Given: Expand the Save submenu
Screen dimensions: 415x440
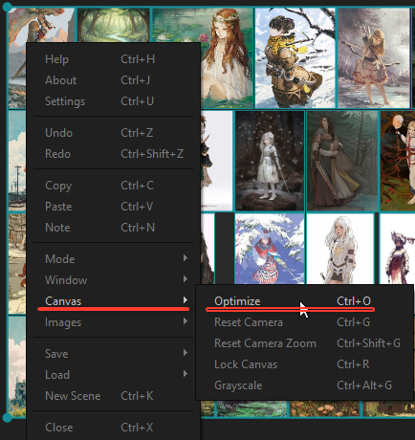Looking at the screenshot, I should pyautogui.click(x=114, y=354).
